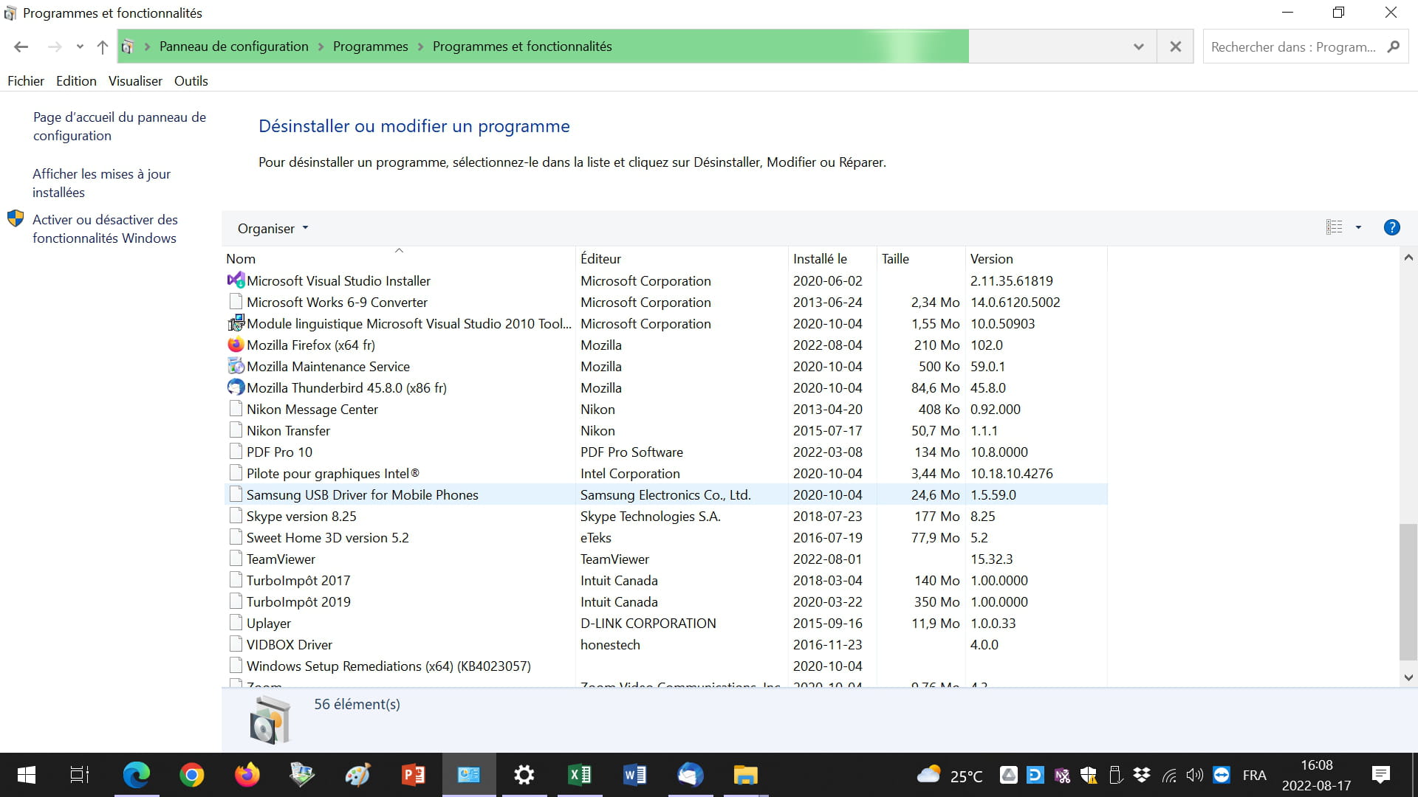Click the search magnifier icon
The height and width of the screenshot is (797, 1418).
pyautogui.click(x=1394, y=46)
